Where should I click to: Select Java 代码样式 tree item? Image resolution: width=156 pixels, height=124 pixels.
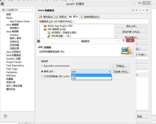13,52
